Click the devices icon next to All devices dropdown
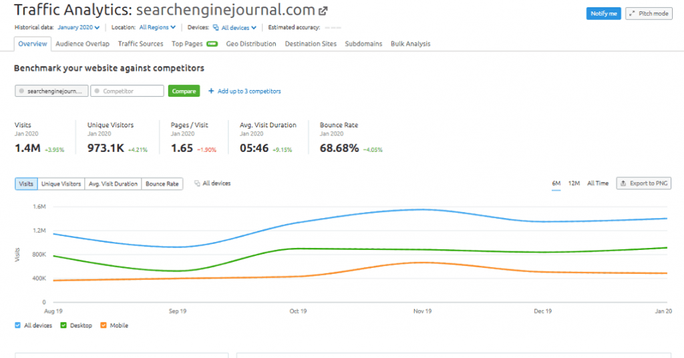 (x=216, y=27)
